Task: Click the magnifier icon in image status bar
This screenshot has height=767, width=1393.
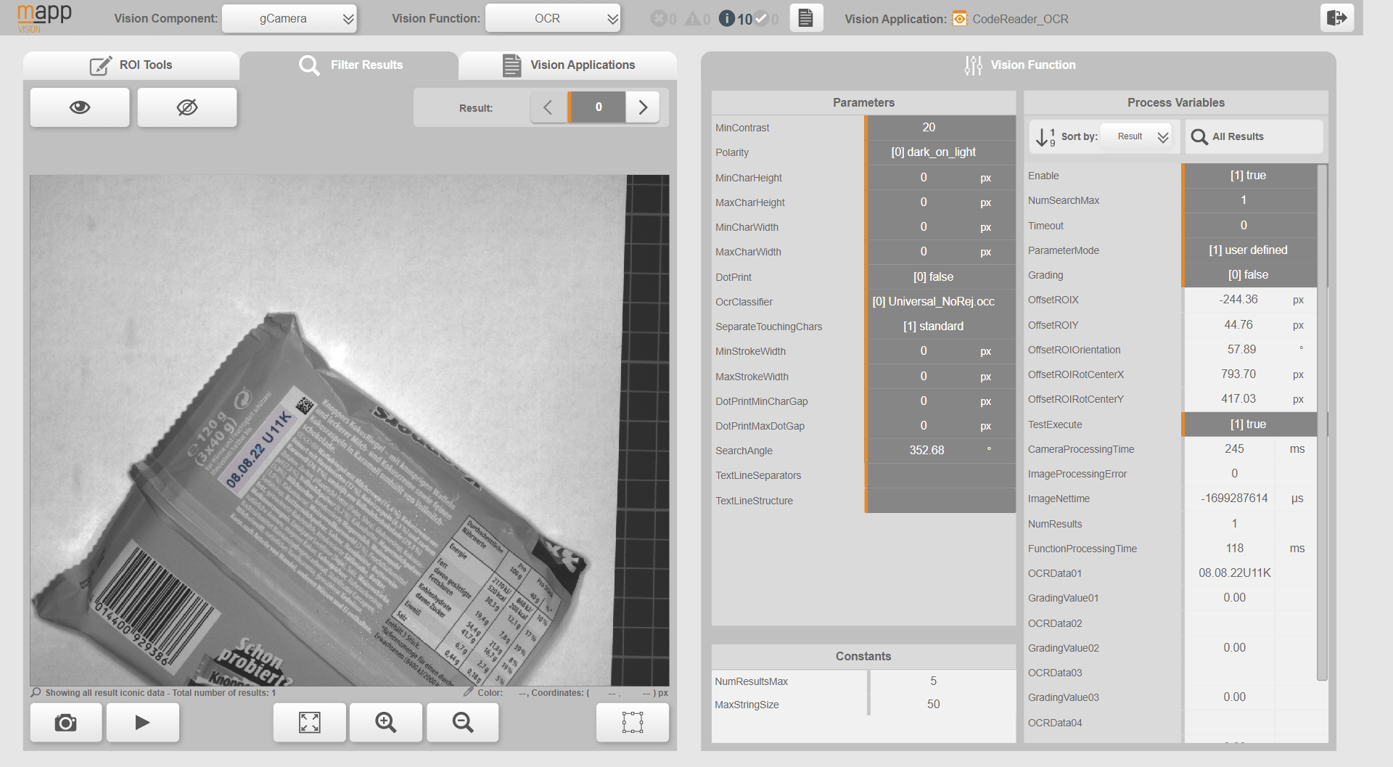Action: point(36,693)
